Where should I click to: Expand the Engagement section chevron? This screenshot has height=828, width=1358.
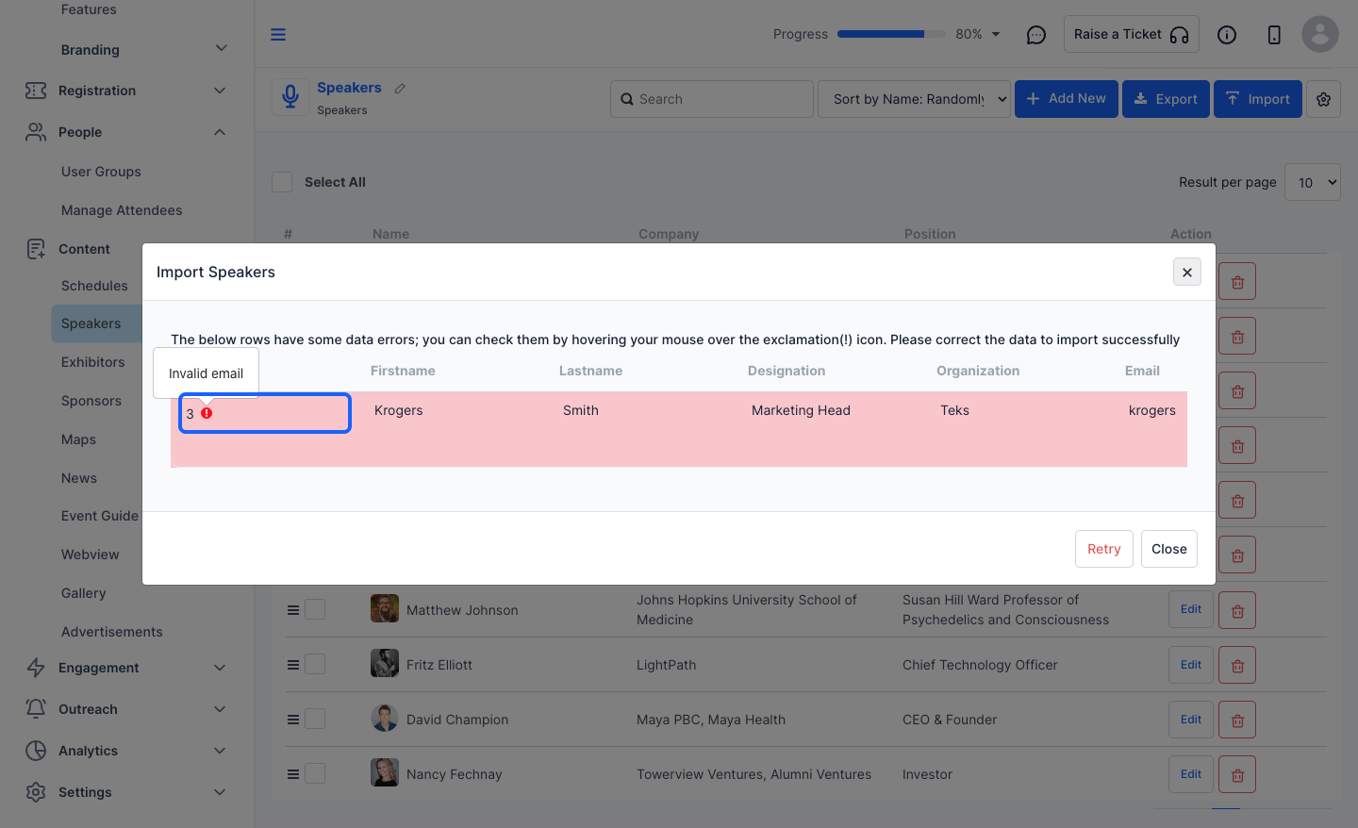pos(220,668)
